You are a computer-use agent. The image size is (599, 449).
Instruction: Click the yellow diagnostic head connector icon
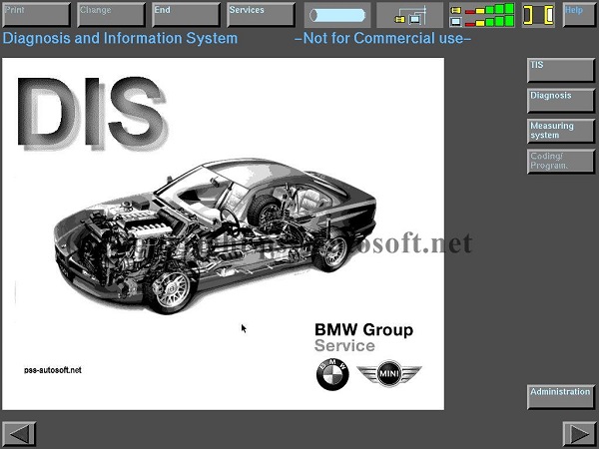pyautogui.click(x=537, y=15)
